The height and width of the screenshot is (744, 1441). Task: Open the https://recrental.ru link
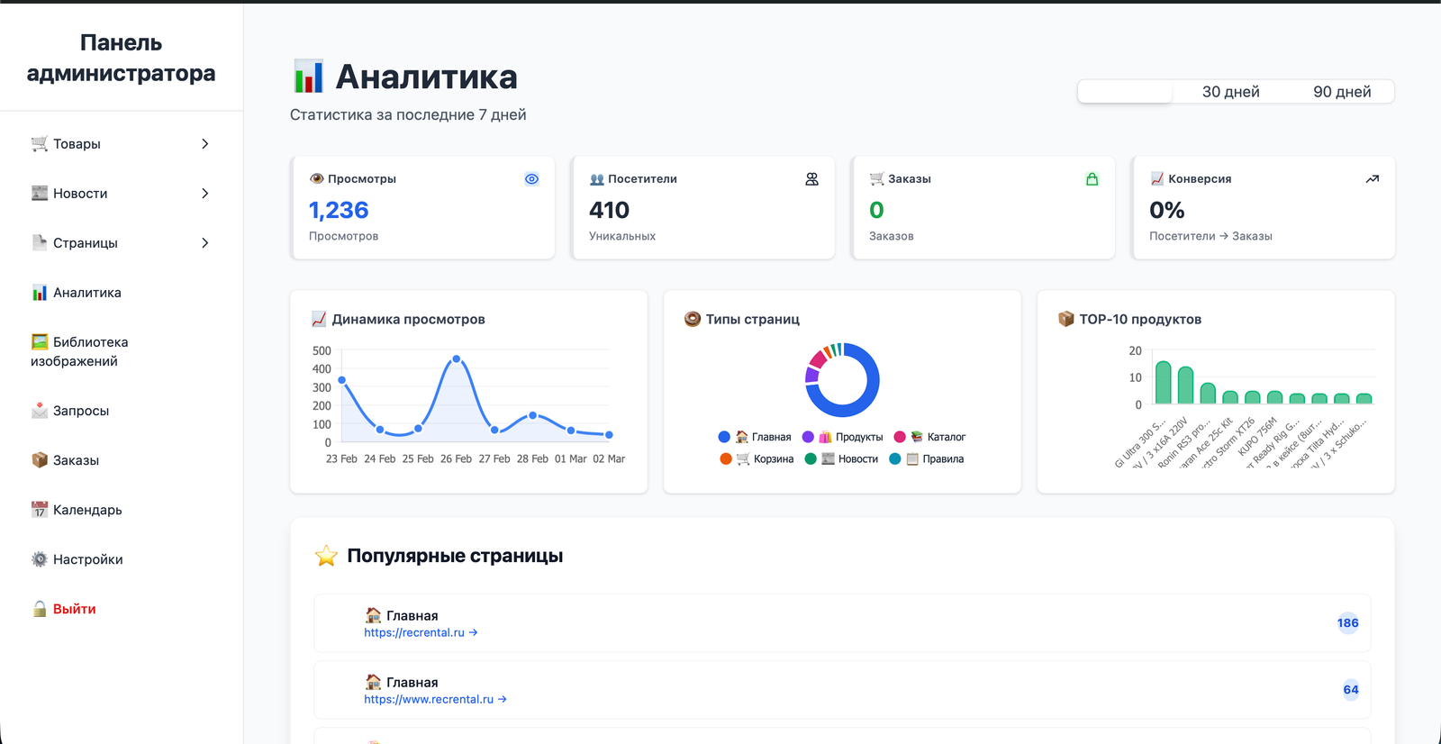pos(421,632)
